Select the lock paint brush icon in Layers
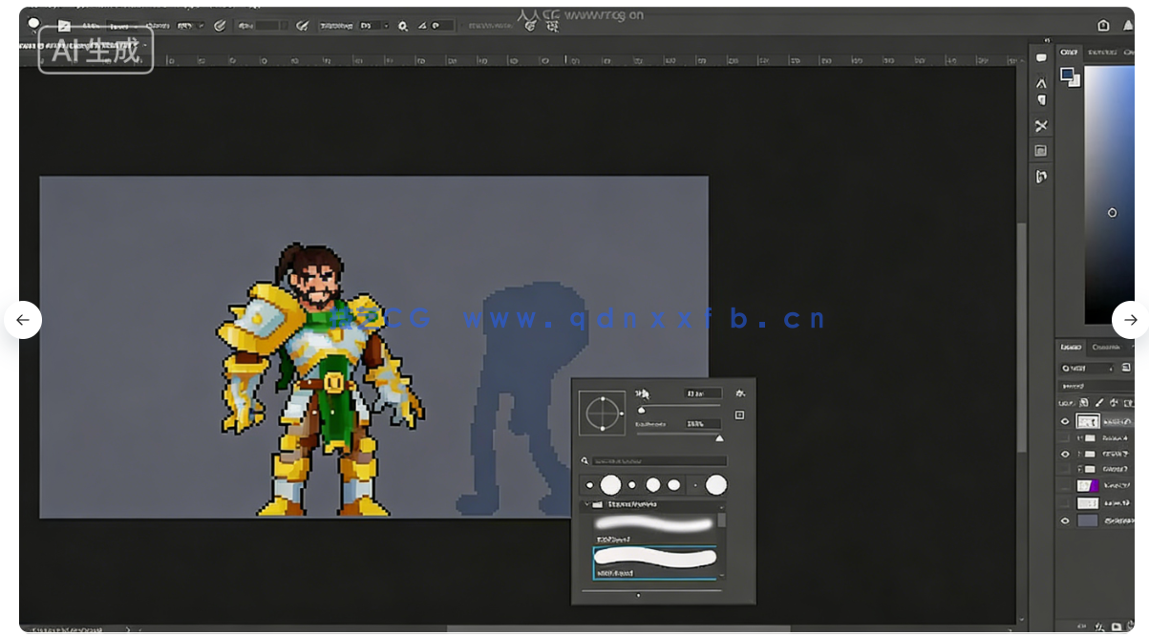Image resolution: width=1149 pixels, height=637 pixels. pos(1098,403)
